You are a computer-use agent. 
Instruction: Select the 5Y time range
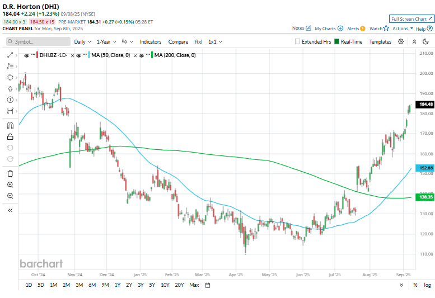152,285
